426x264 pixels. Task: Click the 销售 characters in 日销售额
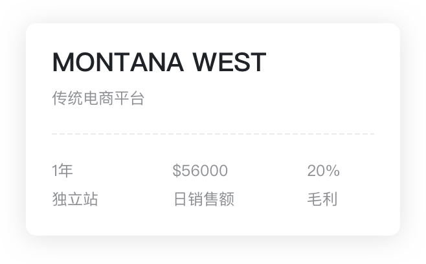pos(203,199)
